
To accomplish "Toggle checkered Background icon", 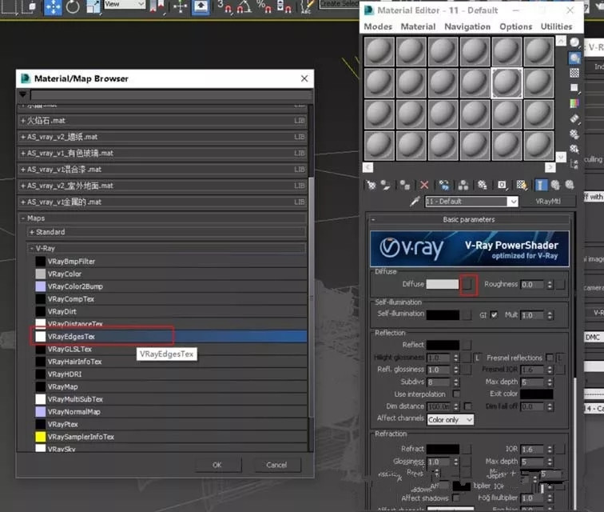I will pyautogui.click(x=574, y=73).
